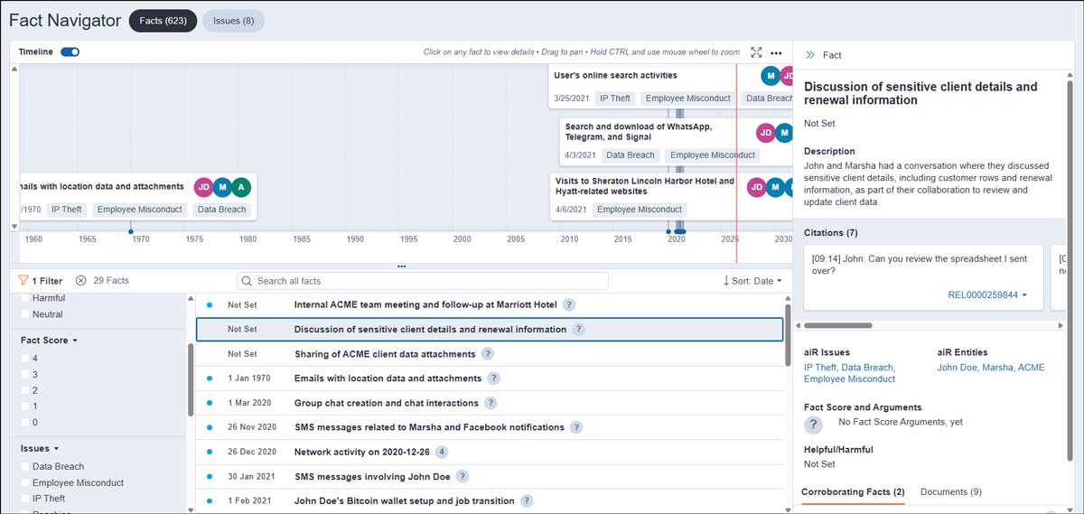Viewport: 1084px width, 514px height.
Task: Check the Harmful filter checkbox
Action: pos(25,298)
